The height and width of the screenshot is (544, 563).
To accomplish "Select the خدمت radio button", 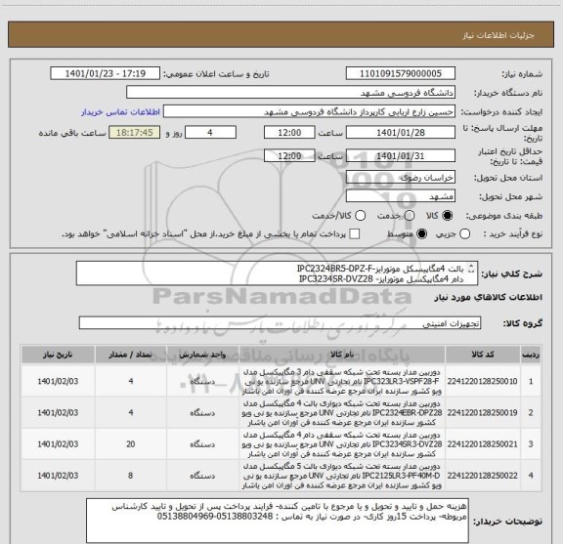I will (410, 216).
